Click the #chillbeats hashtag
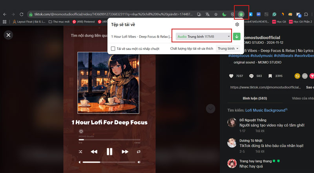 283,56
